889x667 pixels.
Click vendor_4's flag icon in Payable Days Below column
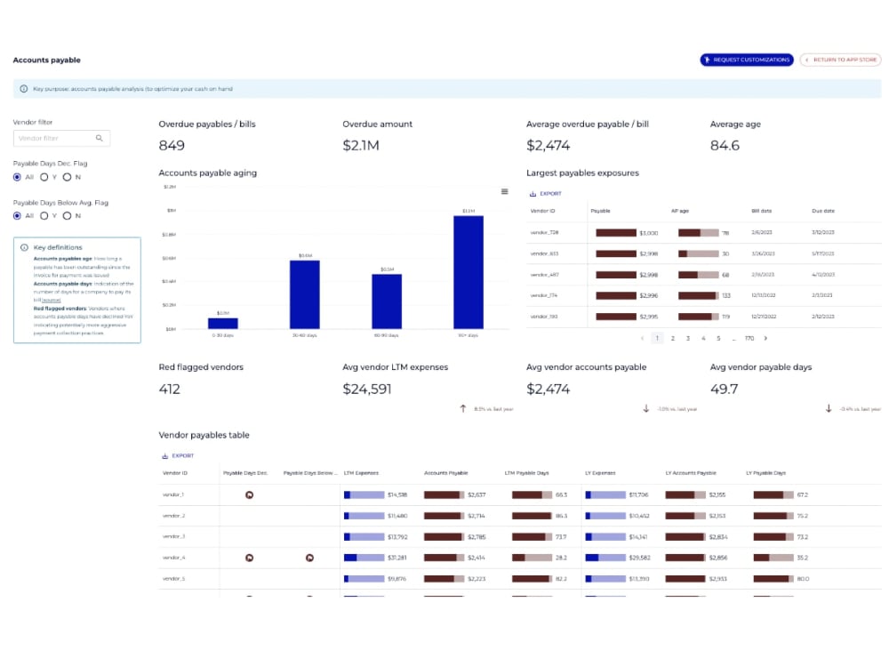tap(312, 559)
